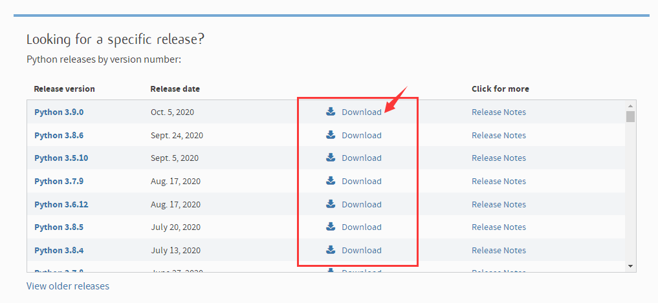Screen dimensions: 658x303
Task: Click the download icon for Python 3.8.6
Action: click(331, 134)
